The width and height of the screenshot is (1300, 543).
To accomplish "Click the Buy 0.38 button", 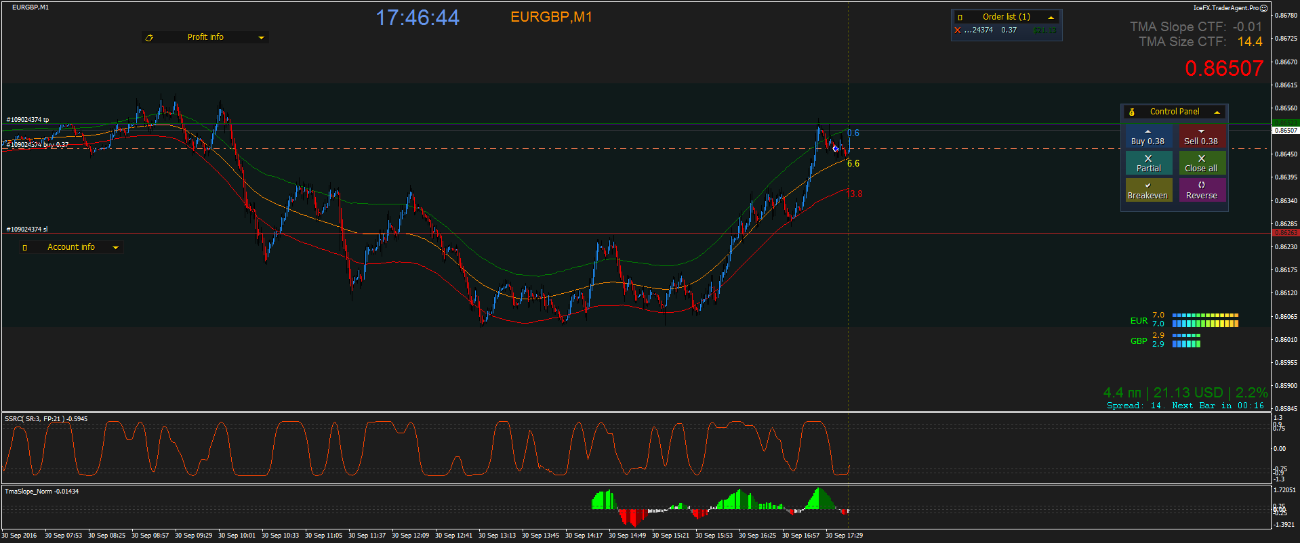I will point(1147,137).
